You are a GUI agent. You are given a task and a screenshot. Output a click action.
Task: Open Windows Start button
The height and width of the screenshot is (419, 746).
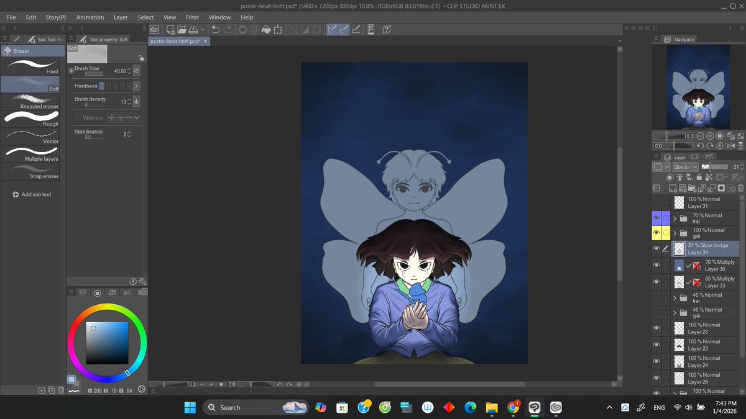tap(190, 407)
